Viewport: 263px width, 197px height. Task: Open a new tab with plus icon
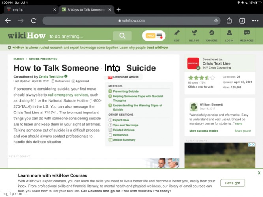coord(118,10)
